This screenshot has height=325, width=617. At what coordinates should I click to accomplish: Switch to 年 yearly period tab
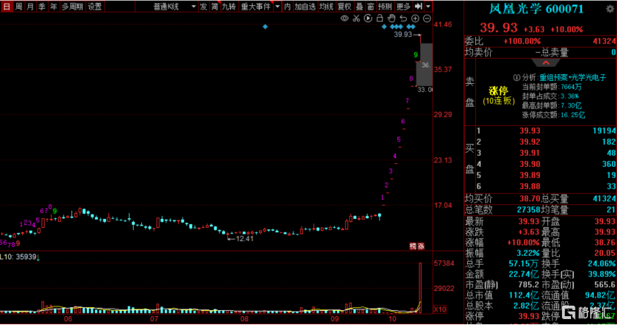point(54,6)
